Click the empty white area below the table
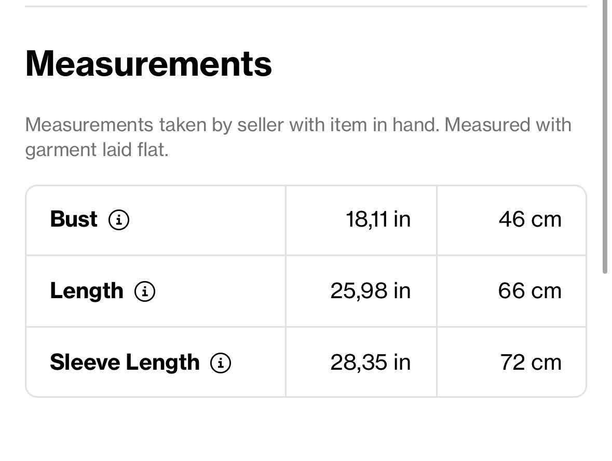The height and width of the screenshot is (461, 612). [x=306, y=429]
